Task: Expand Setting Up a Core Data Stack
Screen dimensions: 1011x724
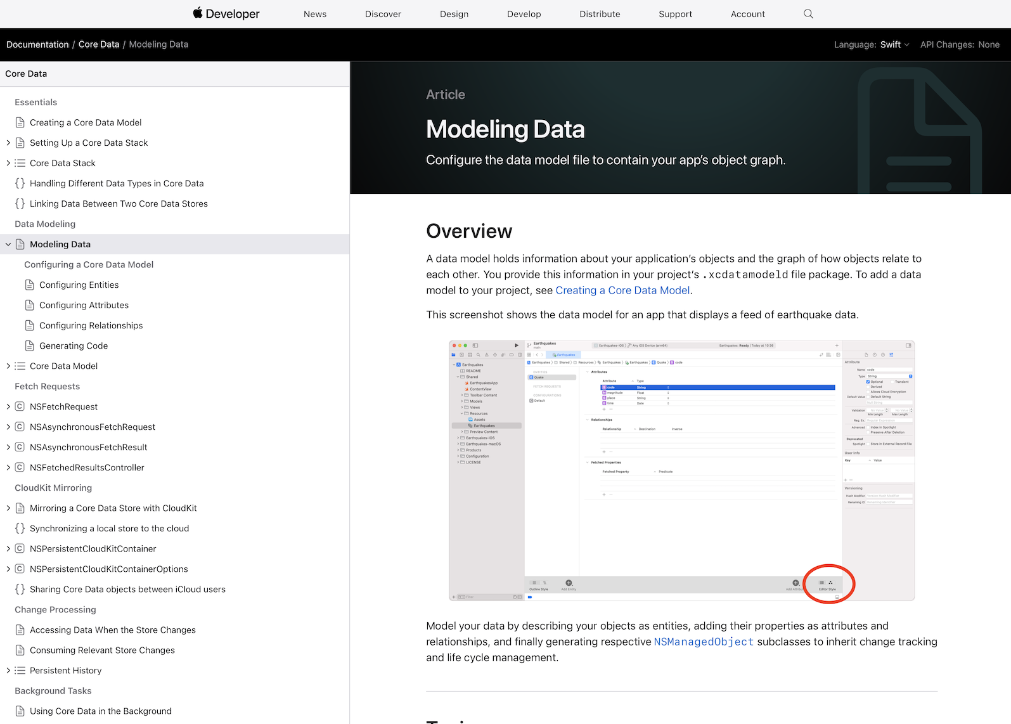Action: point(8,143)
